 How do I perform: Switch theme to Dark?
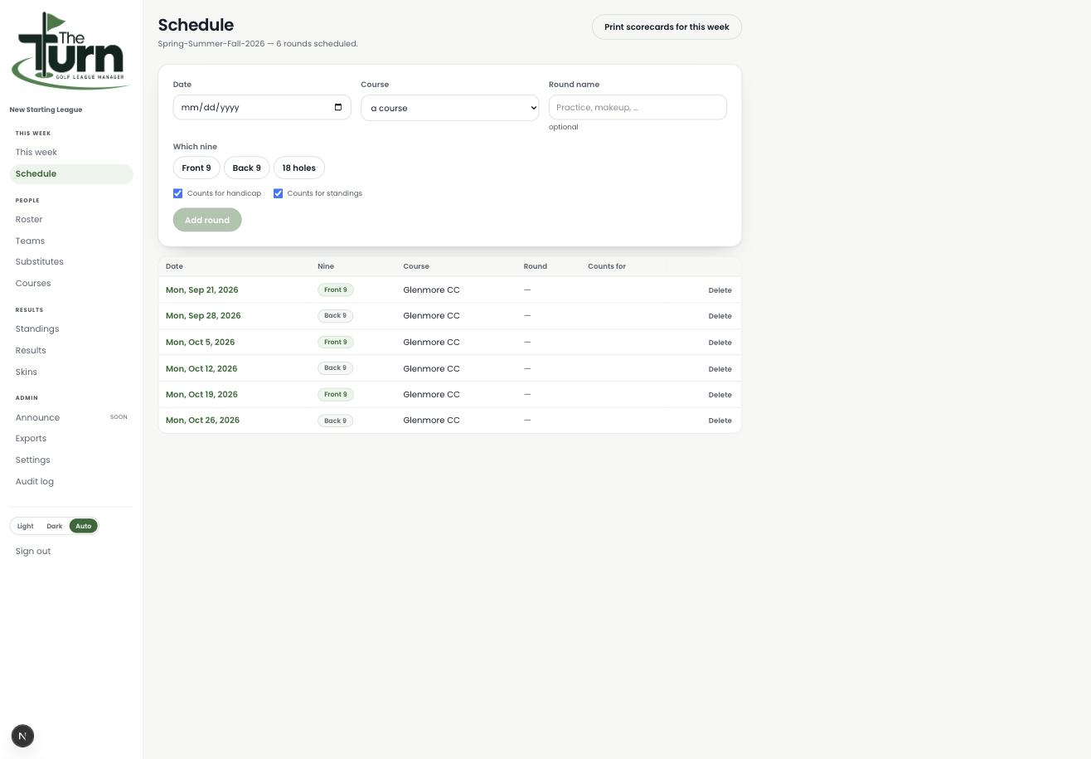[55, 526]
